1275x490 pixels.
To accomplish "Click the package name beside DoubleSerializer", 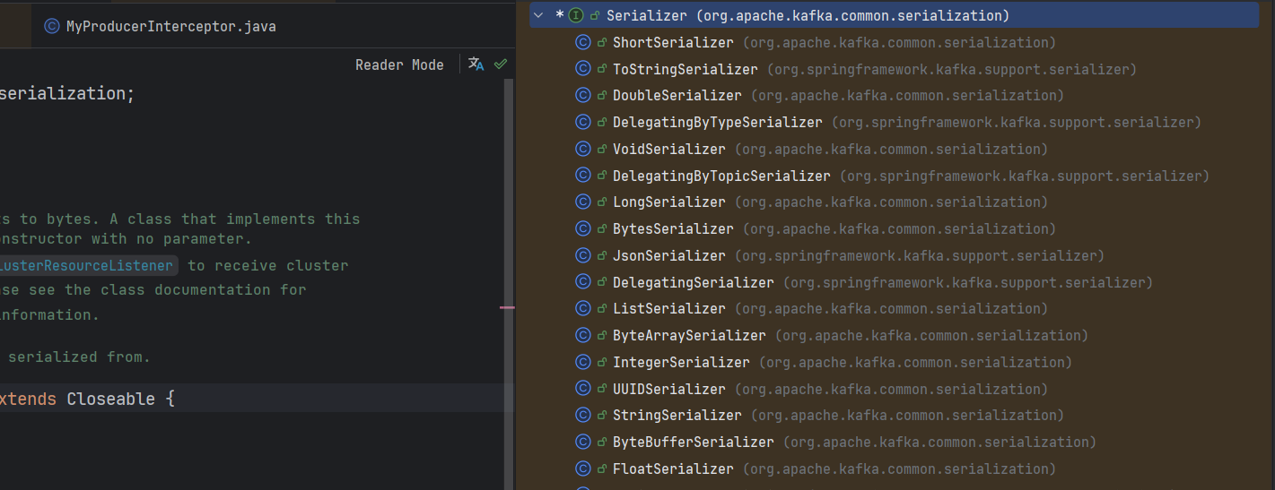I will click(x=907, y=95).
